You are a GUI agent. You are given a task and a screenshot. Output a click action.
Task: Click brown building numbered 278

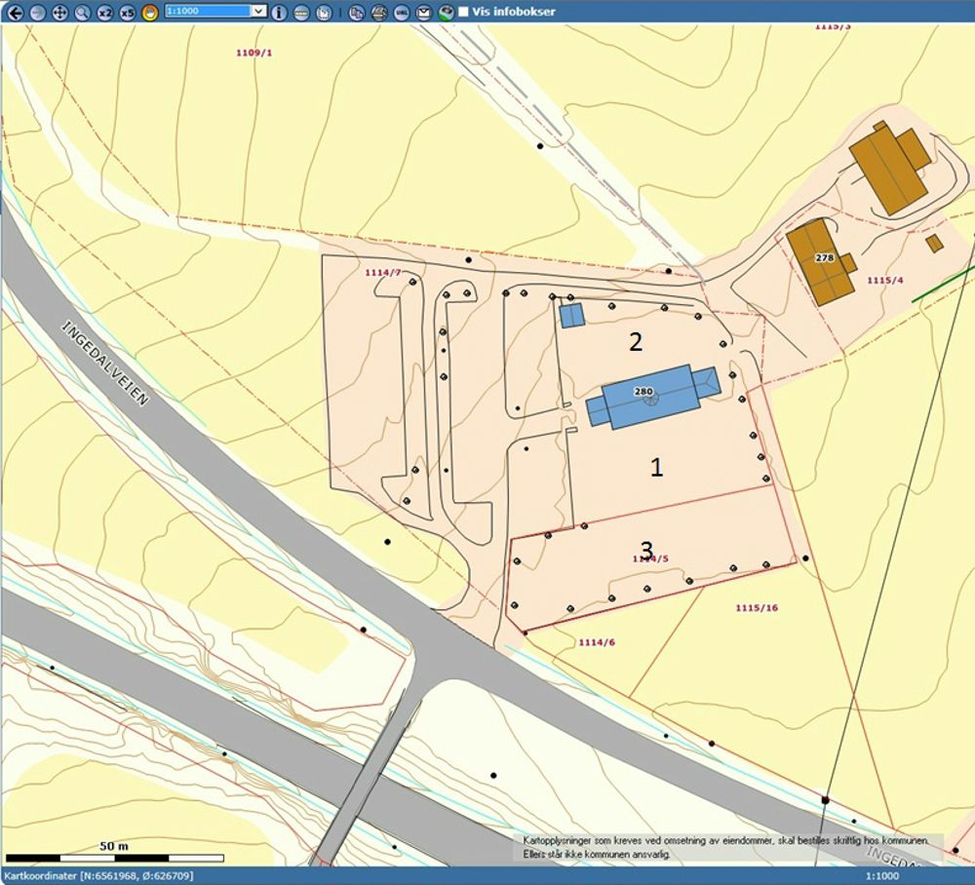click(817, 261)
